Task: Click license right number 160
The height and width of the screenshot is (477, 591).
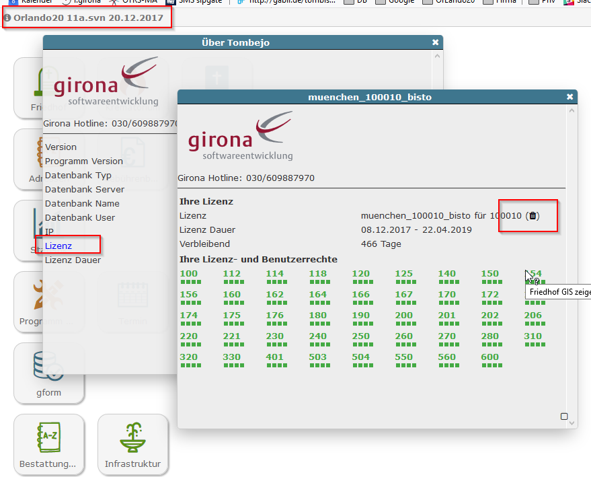Action: tap(232, 295)
